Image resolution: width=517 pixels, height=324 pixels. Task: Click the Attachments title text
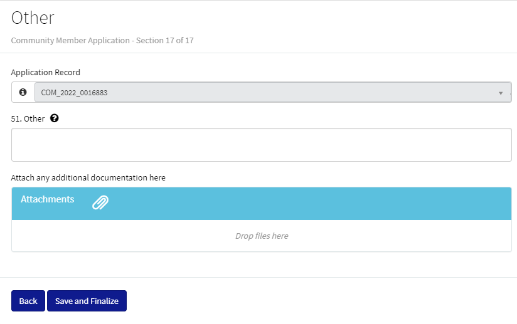(x=48, y=199)
